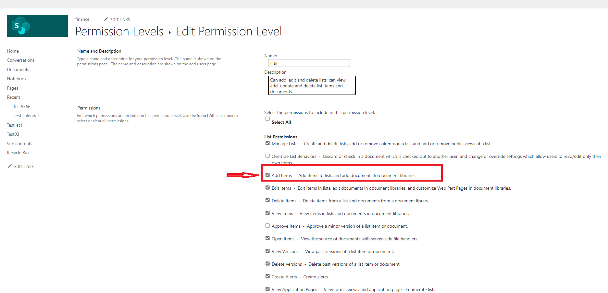Image resolution: width=608 pixels, height=293 pixels.
Task: Click inside the Name input field
Action: click(308, 63)
